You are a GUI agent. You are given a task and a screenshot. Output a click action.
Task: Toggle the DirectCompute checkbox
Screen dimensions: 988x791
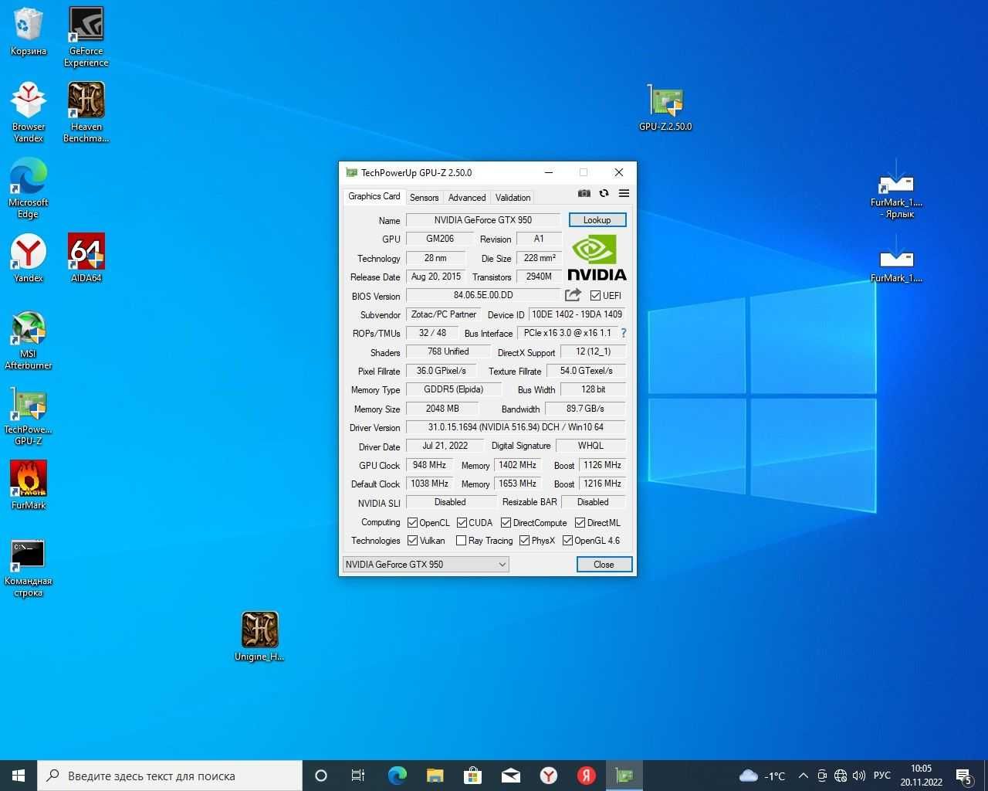point(506,522)
